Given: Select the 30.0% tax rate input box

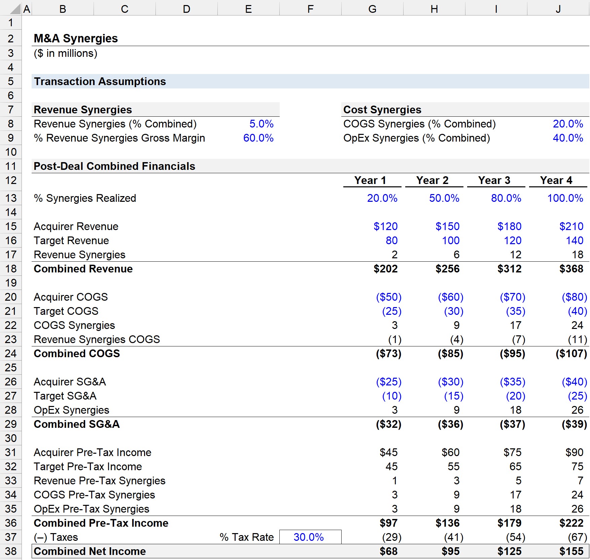Looking at the screenshot, I should point(310,537).
